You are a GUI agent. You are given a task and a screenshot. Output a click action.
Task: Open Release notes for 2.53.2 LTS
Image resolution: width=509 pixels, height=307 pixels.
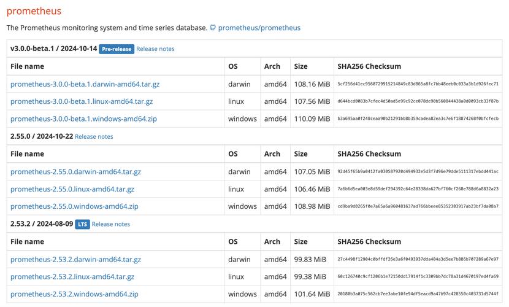(x=111, y=224)
